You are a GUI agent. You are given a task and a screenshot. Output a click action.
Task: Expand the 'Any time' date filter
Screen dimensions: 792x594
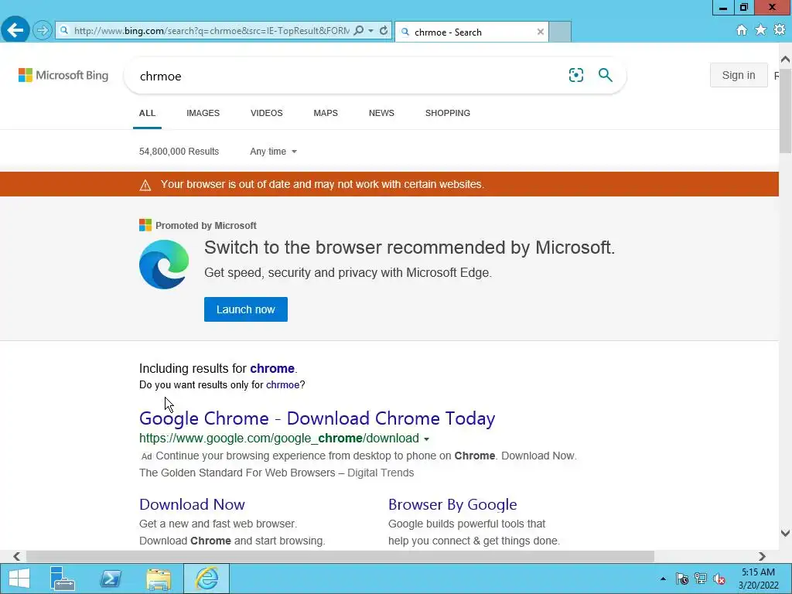pos(273,152)
